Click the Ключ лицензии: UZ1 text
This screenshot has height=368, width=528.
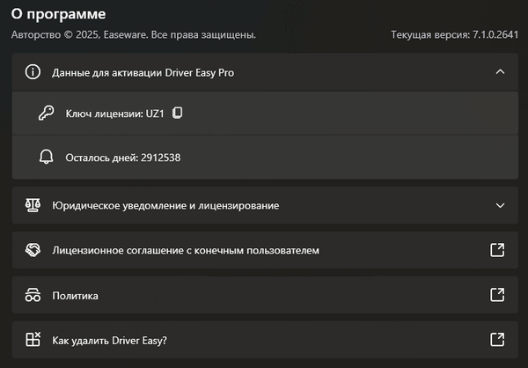tap(114, 113)
